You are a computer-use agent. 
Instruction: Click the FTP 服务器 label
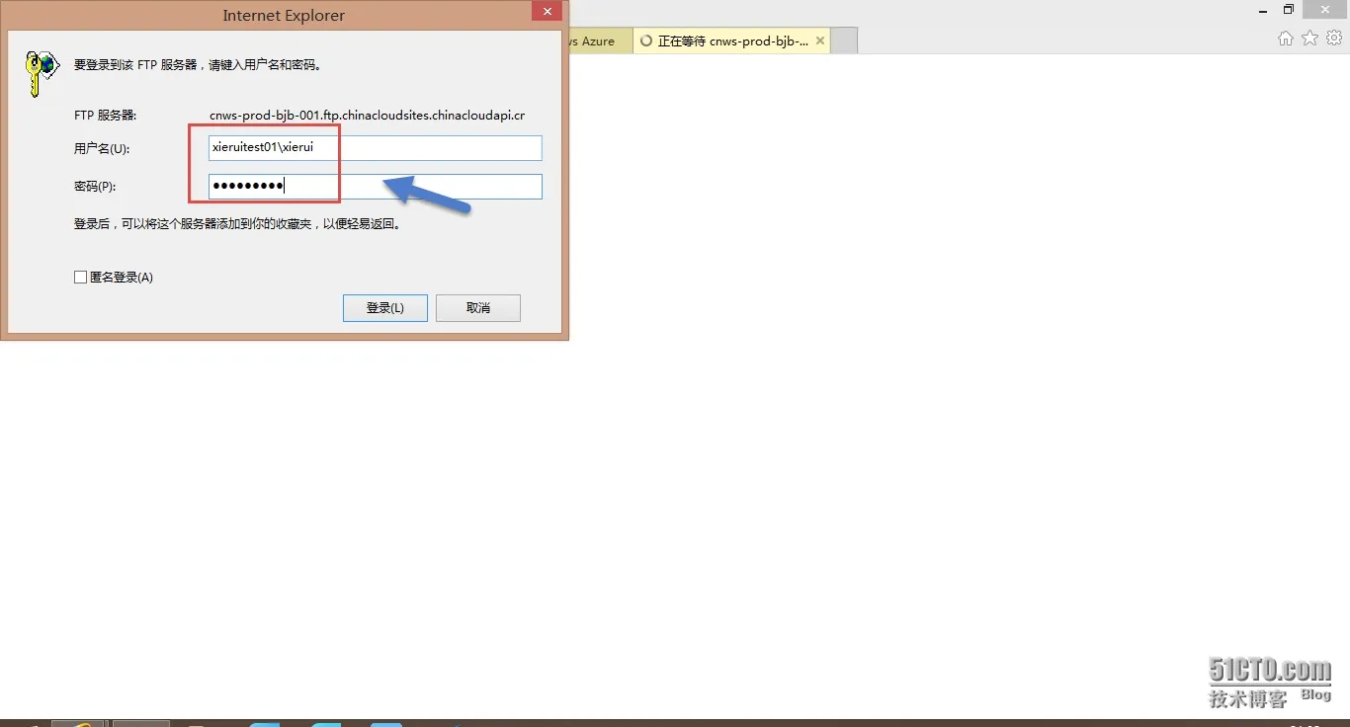[106, 116]
